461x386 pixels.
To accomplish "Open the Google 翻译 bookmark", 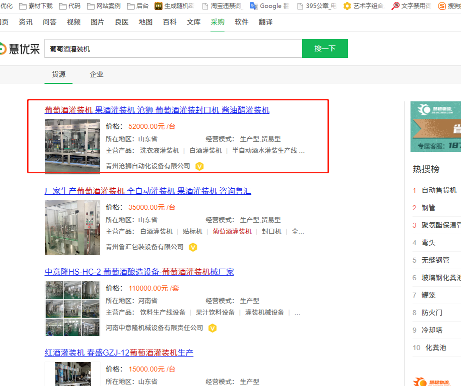I will coord(269,6).
